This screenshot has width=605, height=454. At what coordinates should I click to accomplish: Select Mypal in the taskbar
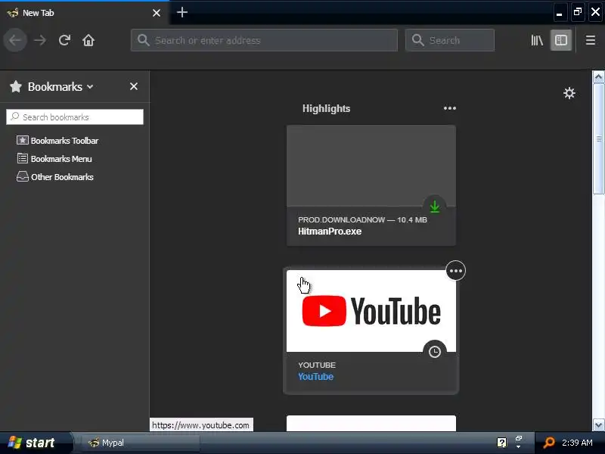pyautogui.click(x=141, y=443)
